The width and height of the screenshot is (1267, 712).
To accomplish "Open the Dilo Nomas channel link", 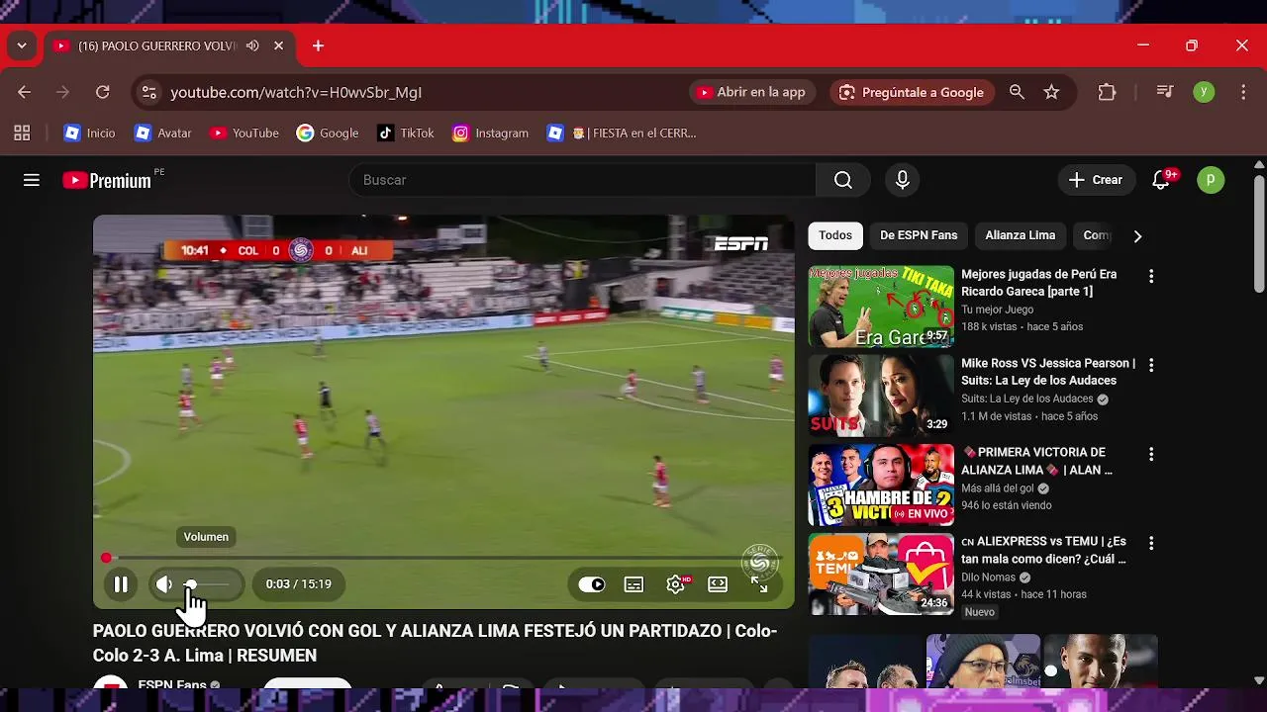I will (988, 578).
